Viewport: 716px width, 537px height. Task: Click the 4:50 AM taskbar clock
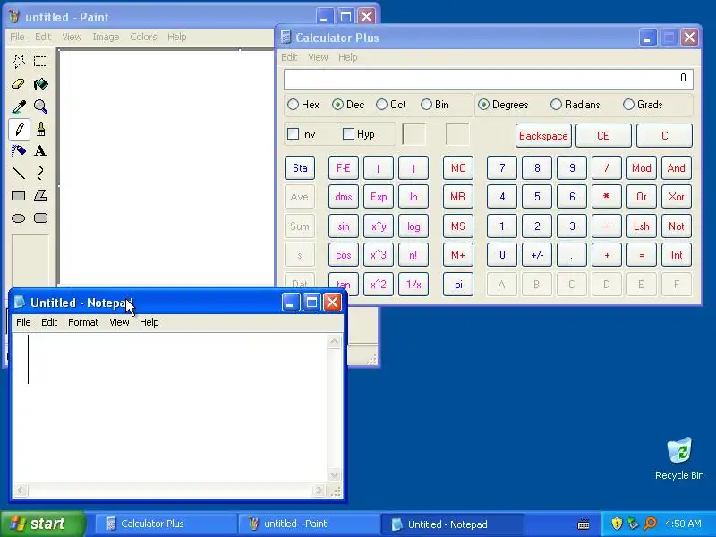(683, 524)
